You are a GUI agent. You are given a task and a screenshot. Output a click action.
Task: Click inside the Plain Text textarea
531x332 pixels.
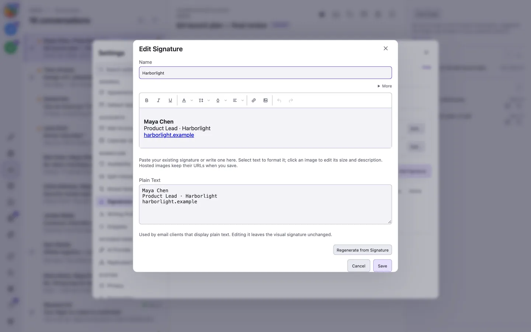(x=265, y=204)
